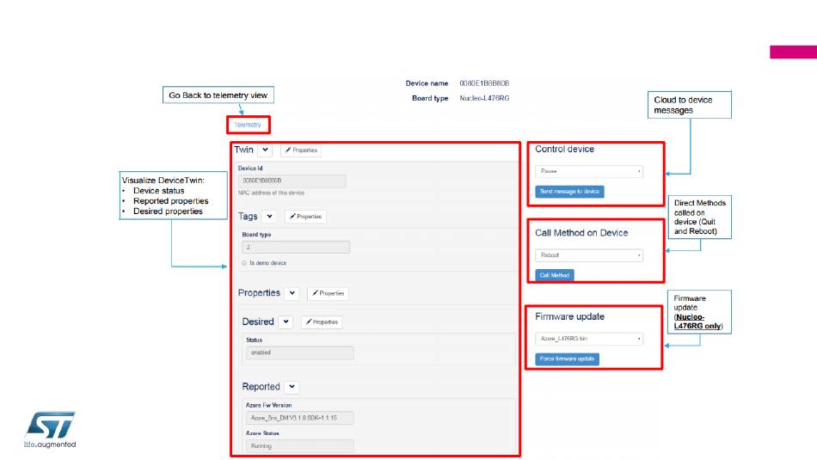817x460 pixels.
Task: Toggle the Is demo device checkbox
Action: coord(244,263)
